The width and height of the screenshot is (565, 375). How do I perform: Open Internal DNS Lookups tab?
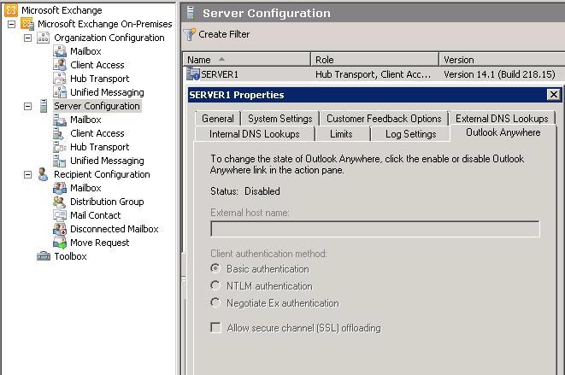point(255,134)
